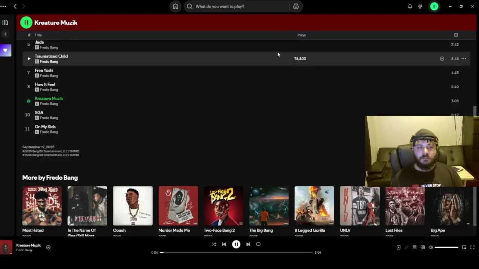Viewport: 479px width, 269px height.
Task: Open the Home page
Action: [176, 6]
